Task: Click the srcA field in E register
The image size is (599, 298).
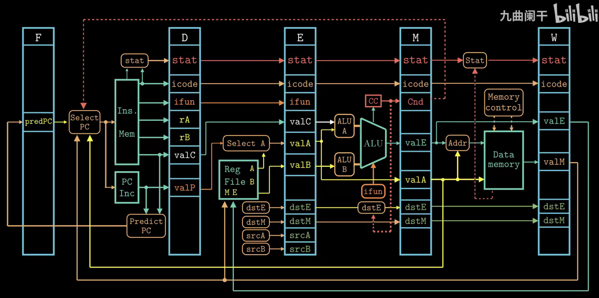Action: pos(300,235)
